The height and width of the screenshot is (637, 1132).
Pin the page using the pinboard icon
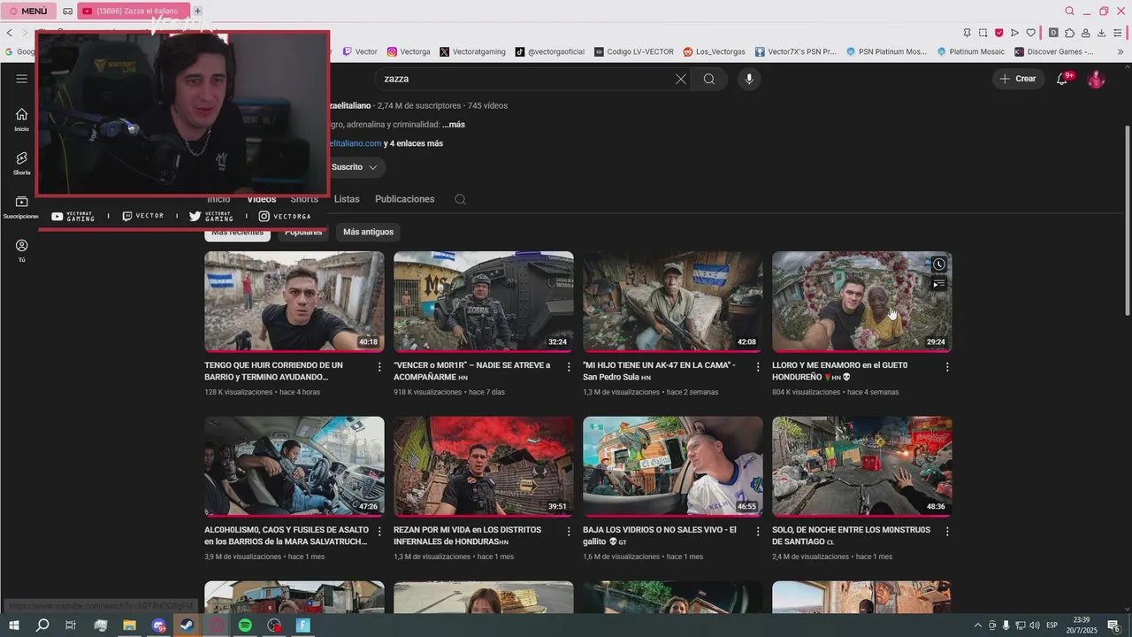[x=968, y=33]
